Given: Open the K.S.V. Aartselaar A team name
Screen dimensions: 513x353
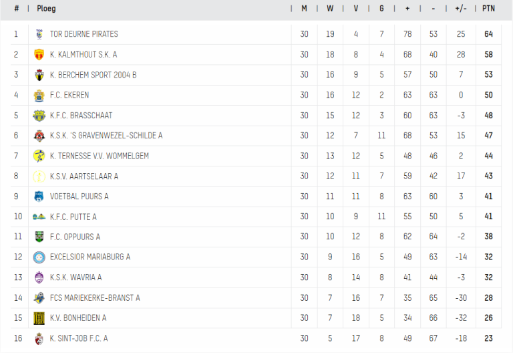Looking at the screenshot, I should coord(84,176).
